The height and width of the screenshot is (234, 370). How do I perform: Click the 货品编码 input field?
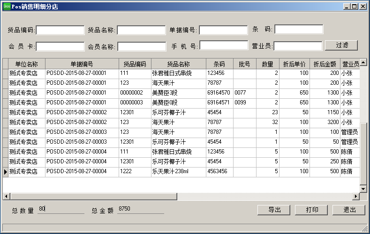click(x=60, y=30)
